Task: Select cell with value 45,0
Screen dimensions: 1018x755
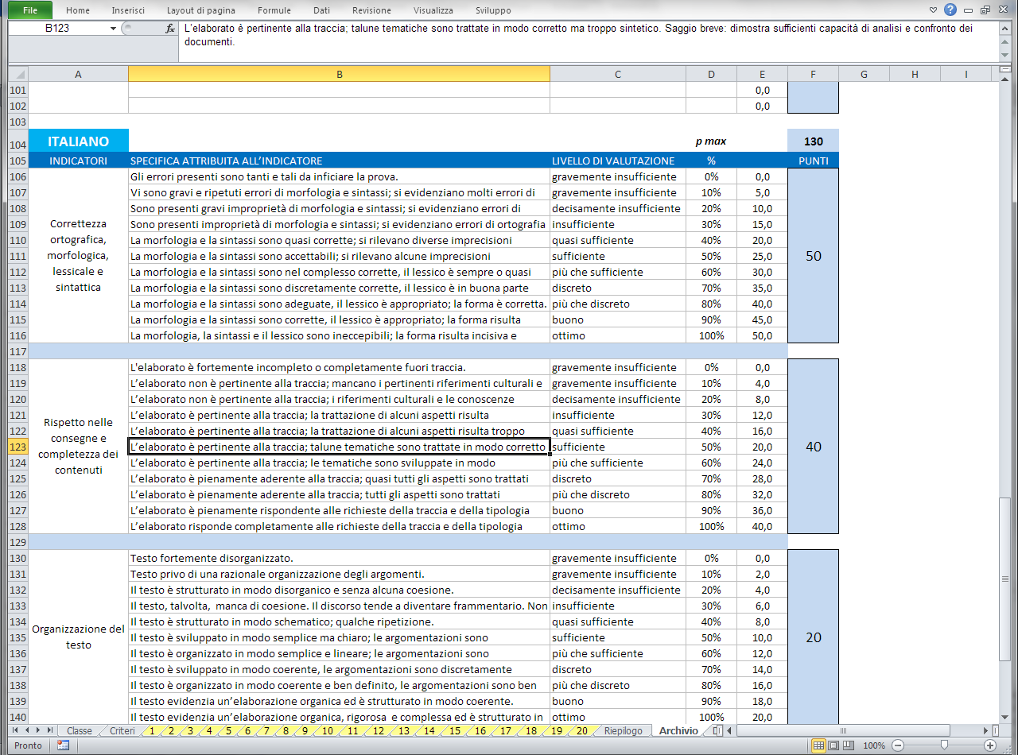Action: coord(762,319)
